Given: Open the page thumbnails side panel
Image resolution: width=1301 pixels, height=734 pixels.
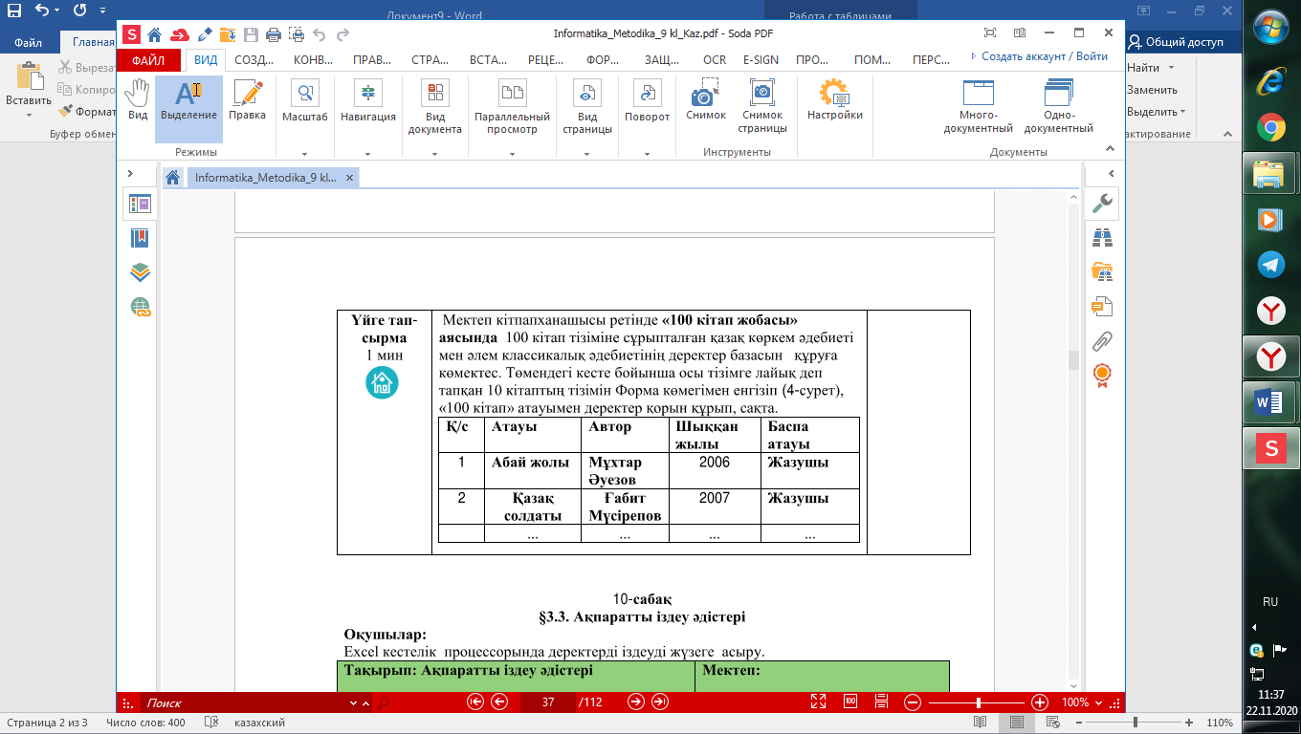Looking at the screenshot, I should pos(141,204).
